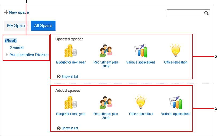
Task: Open Various applications chart icon in Updated spaces
Action: [141, 51]
